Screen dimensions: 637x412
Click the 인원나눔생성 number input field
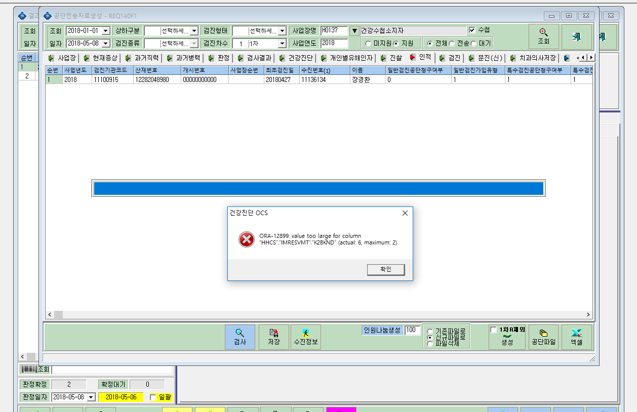click(x=412, y=330)
